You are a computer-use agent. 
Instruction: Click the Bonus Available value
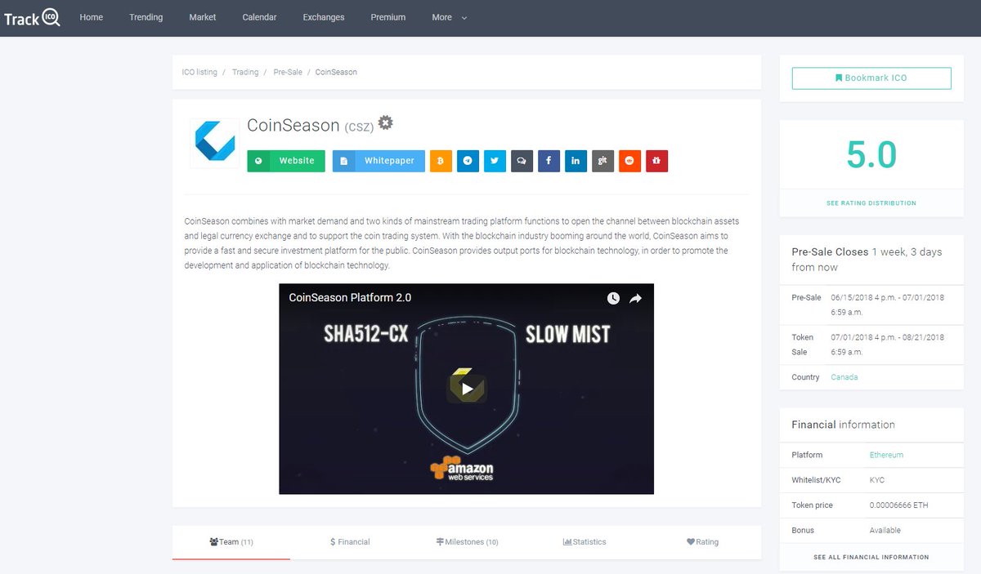885,531
